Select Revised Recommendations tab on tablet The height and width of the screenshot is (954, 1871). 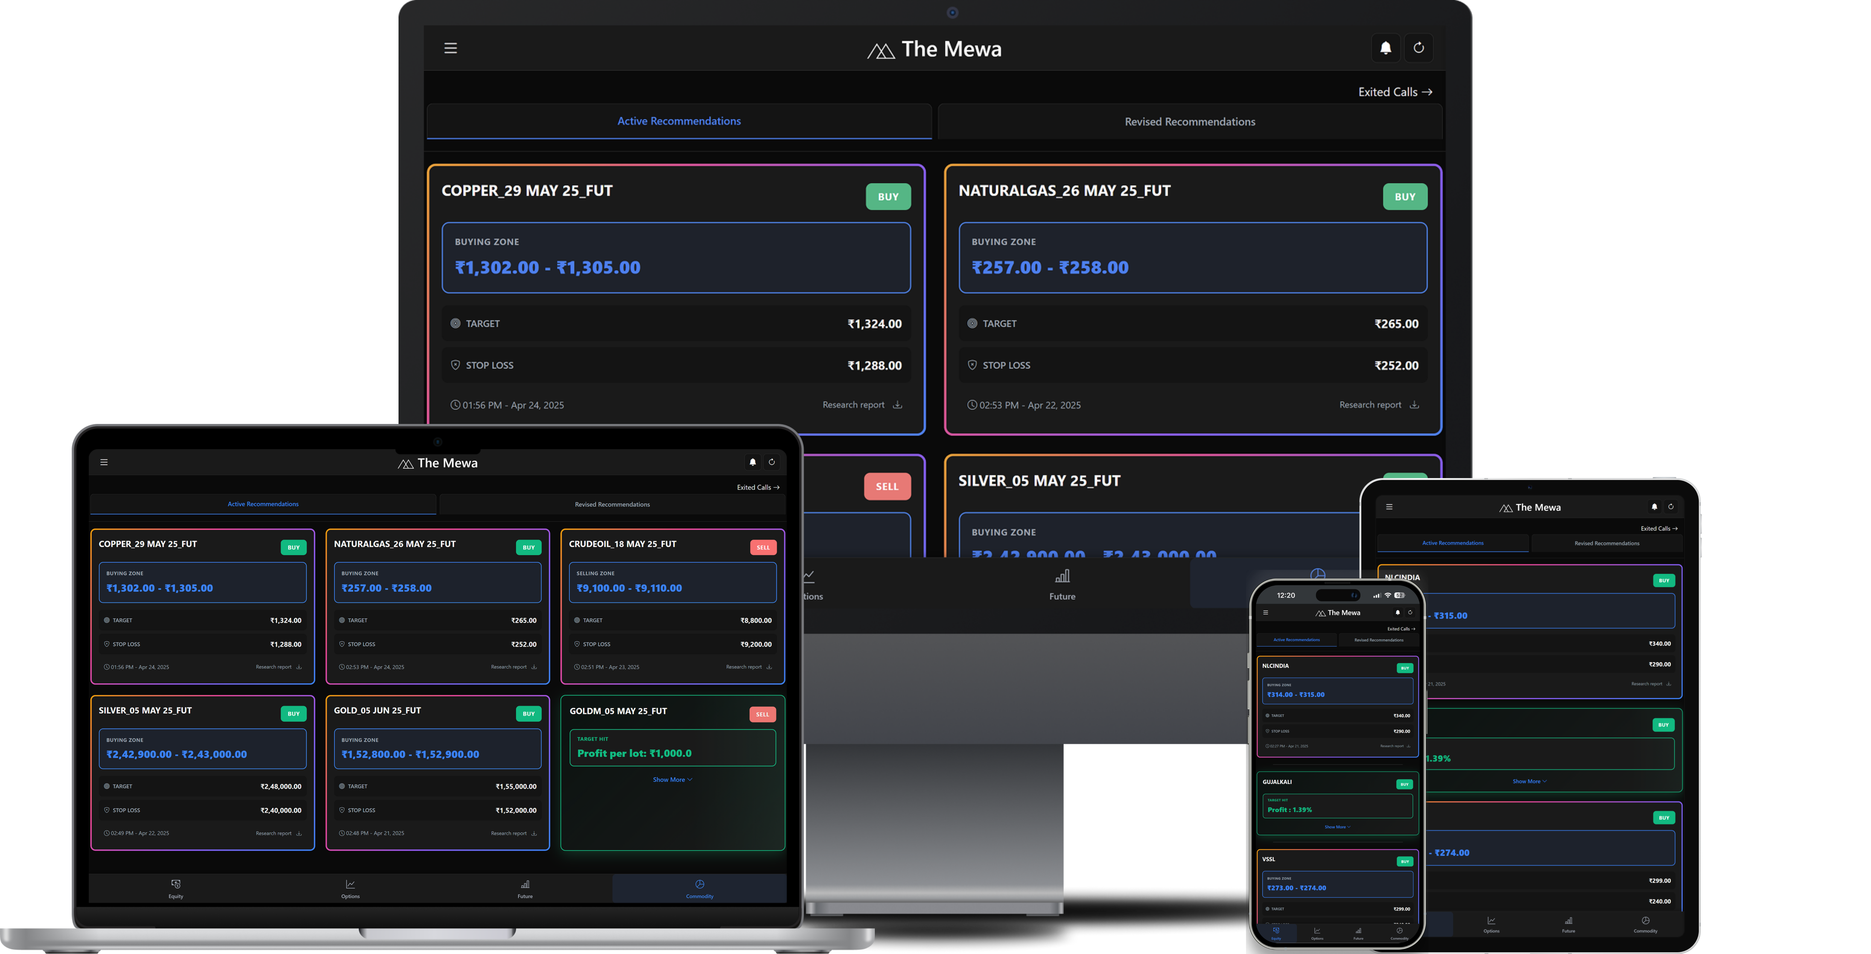click(x=1607, y=543)
